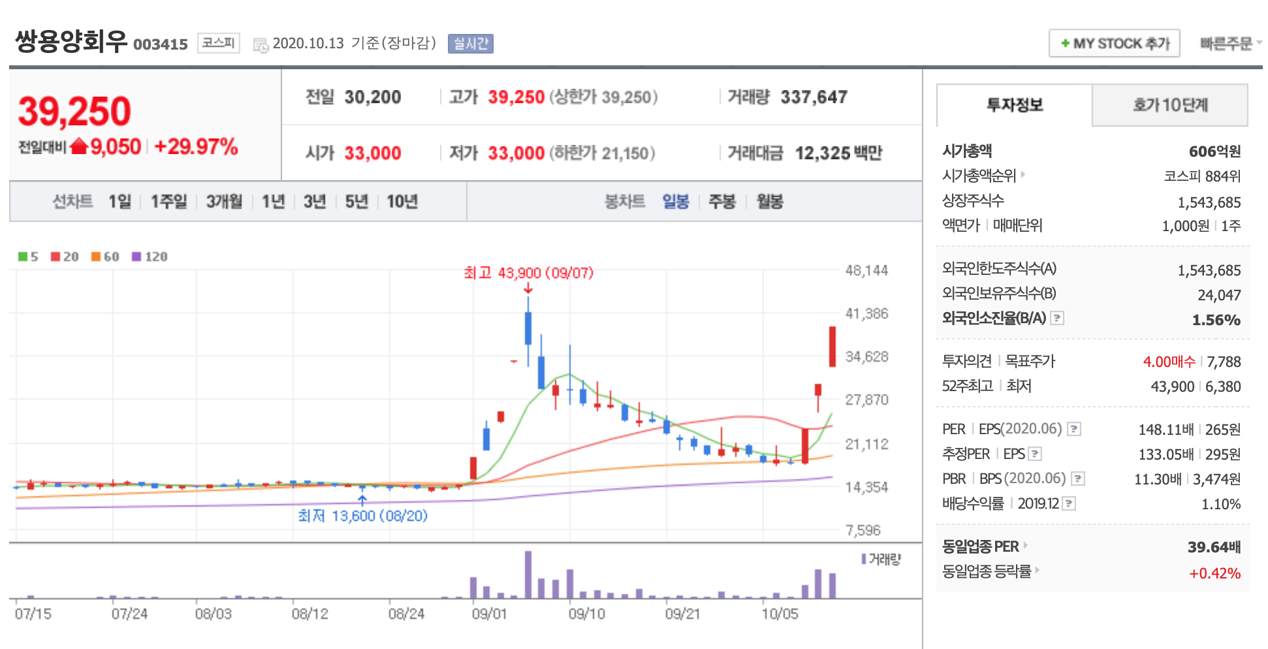This screenshot has width=1268, height=649.
Task: Click the 최고 43,900 (09/07) marker
Action: point(528,273)
